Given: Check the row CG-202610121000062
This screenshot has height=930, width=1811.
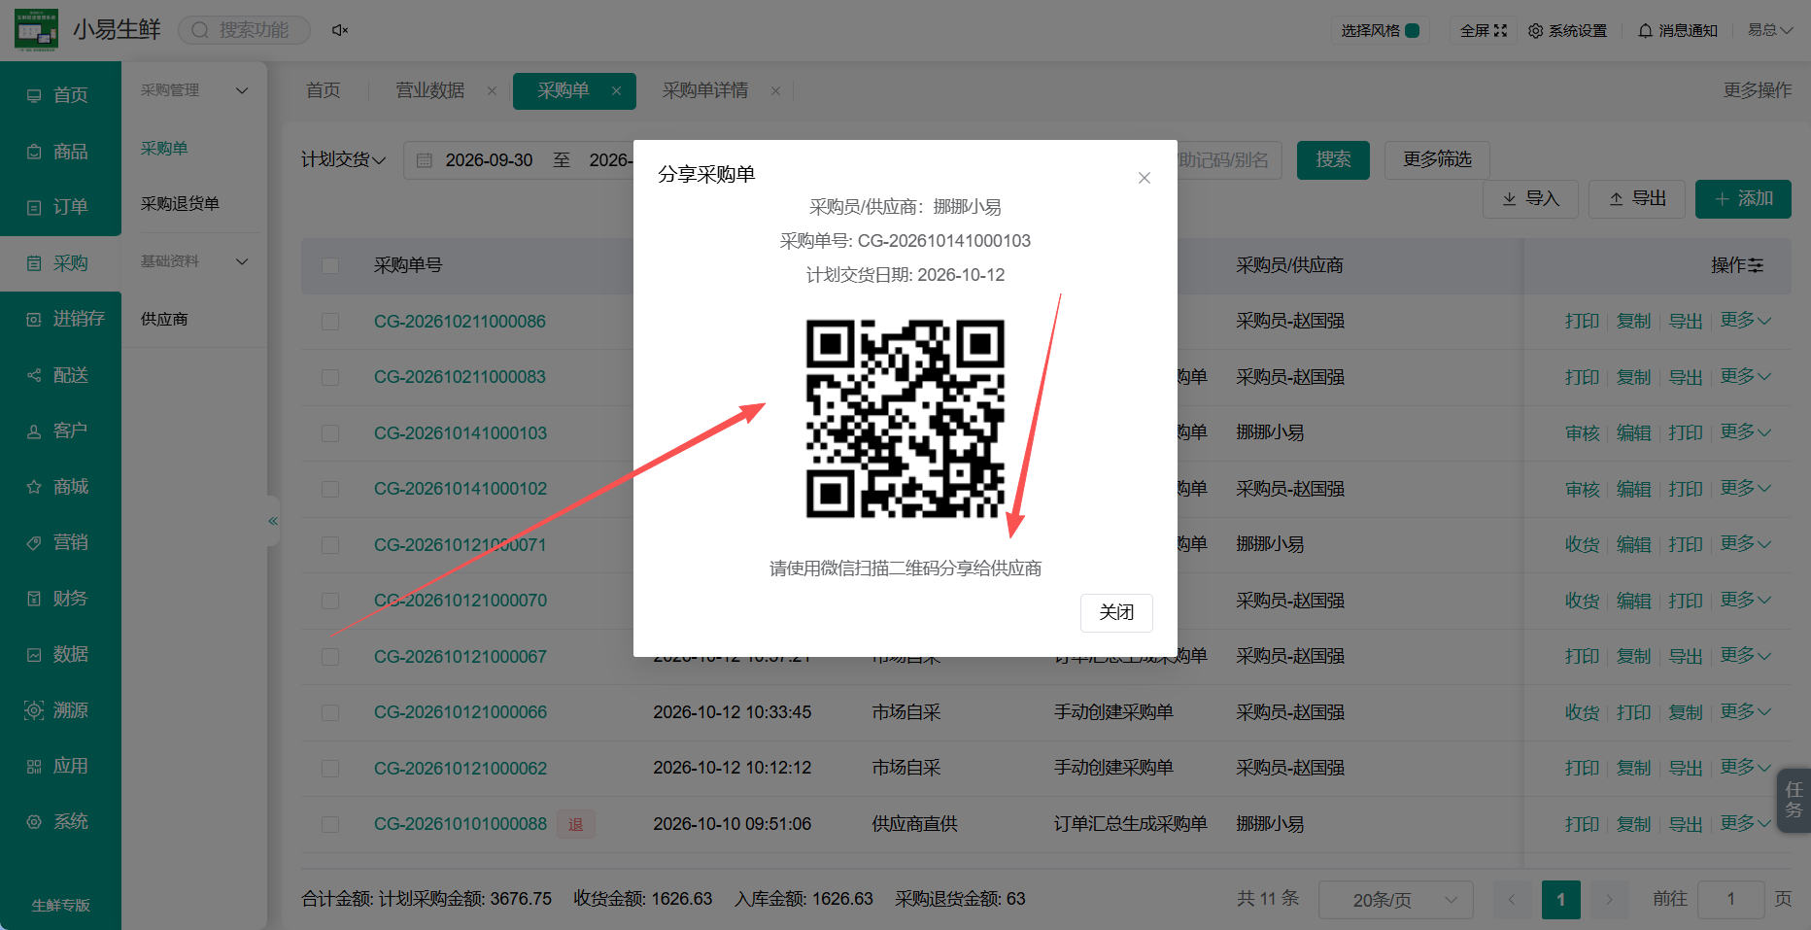Looking at the screenshot, I should click(x=330, y=769).
